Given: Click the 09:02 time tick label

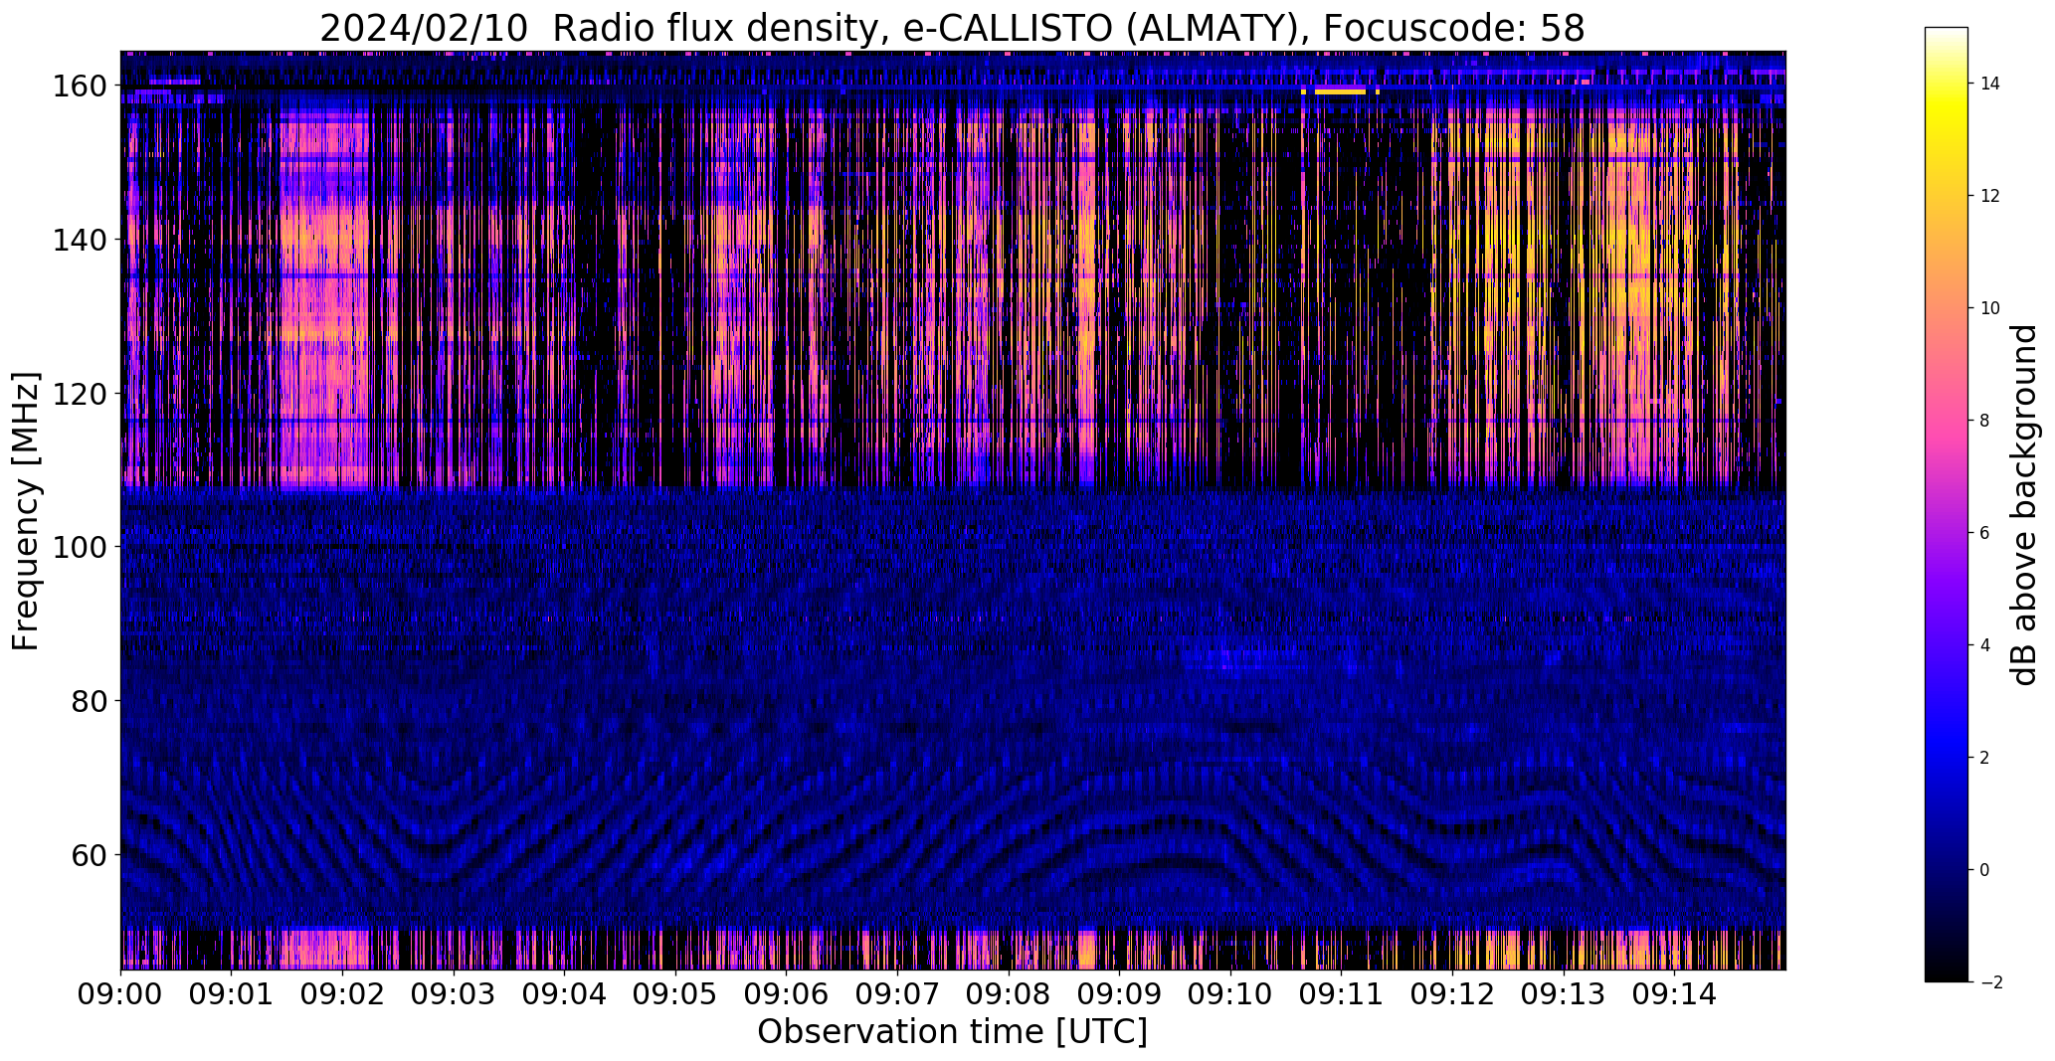Looking at the screenshot, I should pos(343,993).
